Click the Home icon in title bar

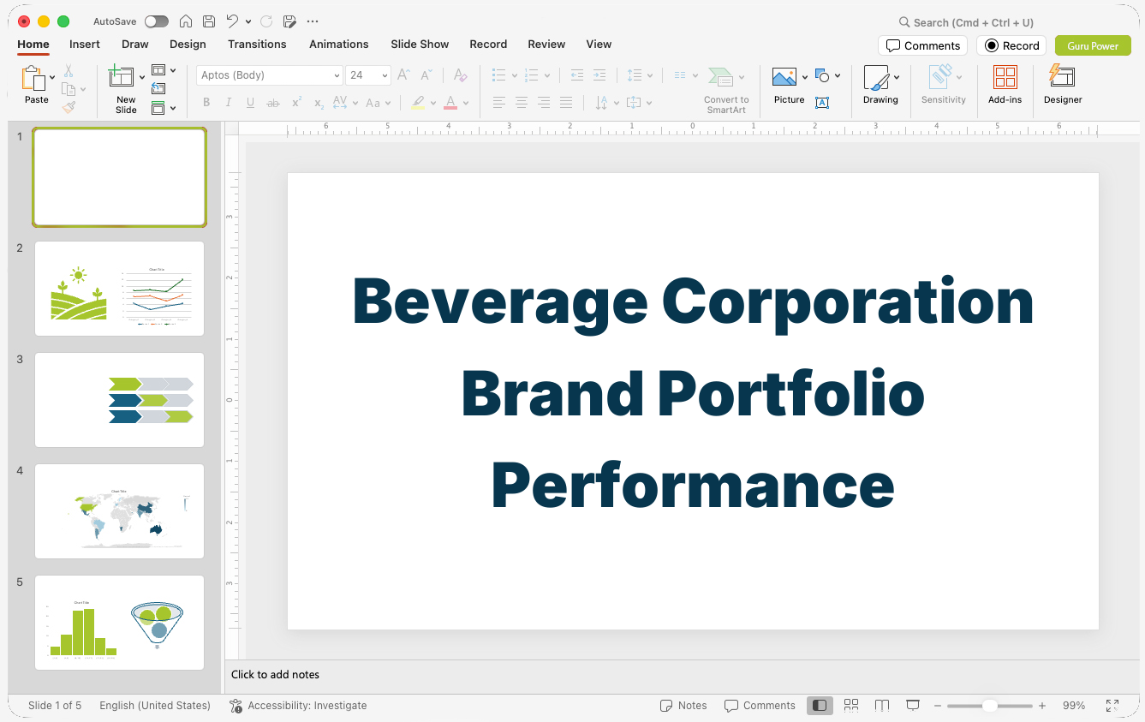tap(186, 21)
